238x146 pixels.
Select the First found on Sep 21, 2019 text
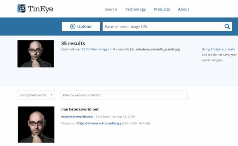[x=115, y=117]
